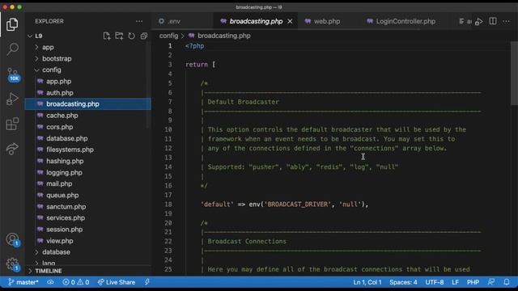Open the Live Share activity bar icon
Viewport: 518px width, 291px height.
[12, 149]
